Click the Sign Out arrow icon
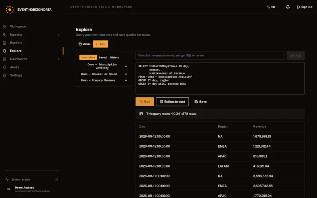Image resolution: width=317 pixels, height=198 pixels. click(x=299, y=7)
